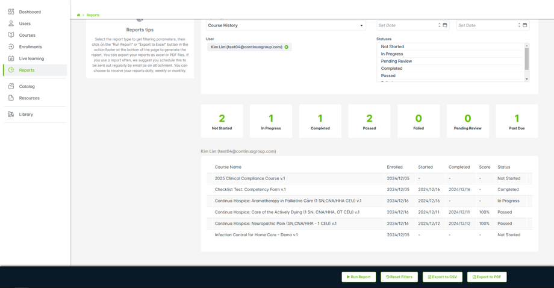Click the Reset Filters button
The width and height of the screenshot is (554, 288).
point(399,277)
